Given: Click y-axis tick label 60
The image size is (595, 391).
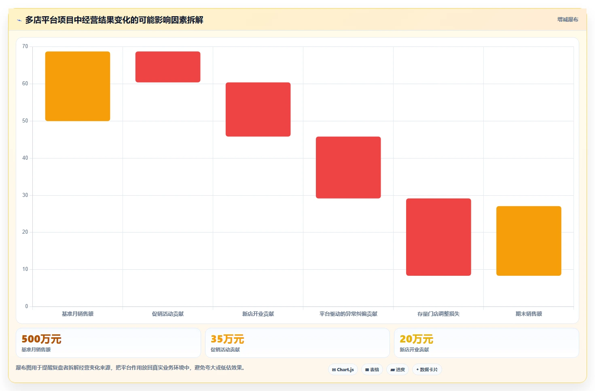Looking at the screenshot, I should point(25,84).
